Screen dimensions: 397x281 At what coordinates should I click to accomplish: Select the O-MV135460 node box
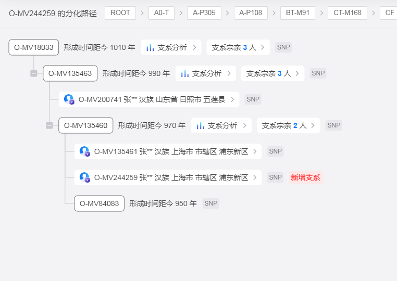click(85, 125)
